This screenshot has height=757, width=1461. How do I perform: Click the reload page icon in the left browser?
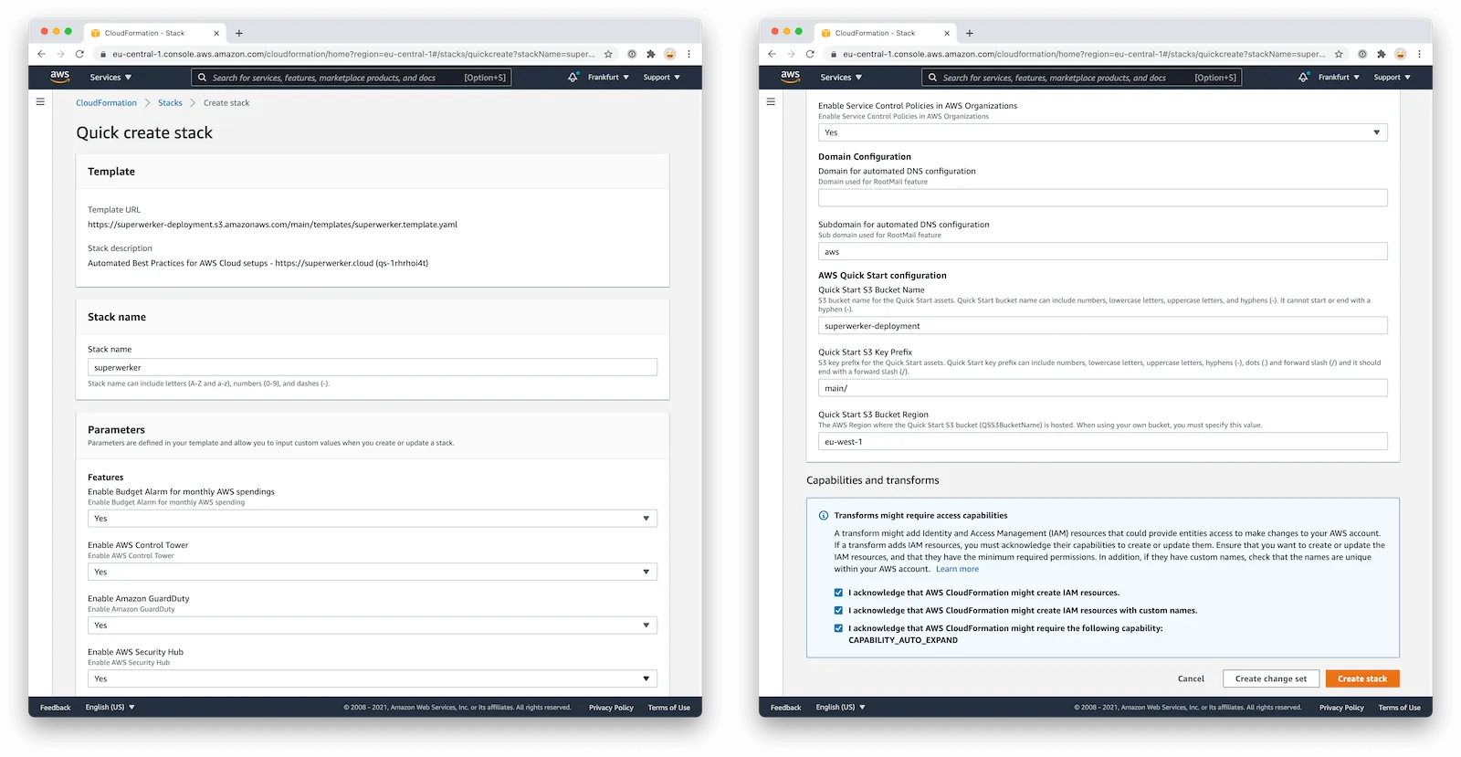(79, 54)
